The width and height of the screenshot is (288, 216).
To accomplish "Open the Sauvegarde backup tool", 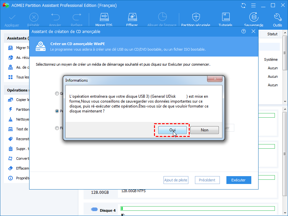I will pyautogui.click(x=254, y=20).
